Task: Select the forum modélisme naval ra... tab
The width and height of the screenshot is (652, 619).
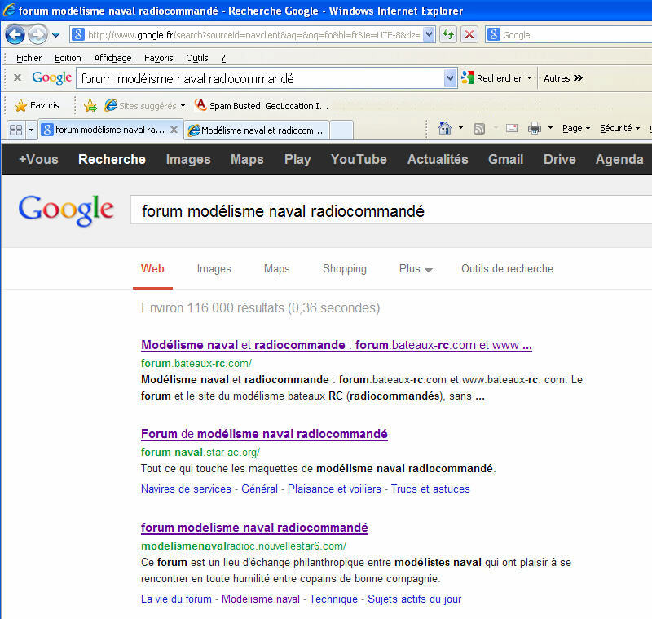Action: coord(104,130)
